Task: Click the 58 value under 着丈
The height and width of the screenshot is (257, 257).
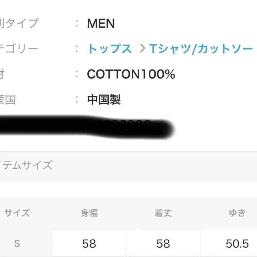Action: (x=163, y=243)
